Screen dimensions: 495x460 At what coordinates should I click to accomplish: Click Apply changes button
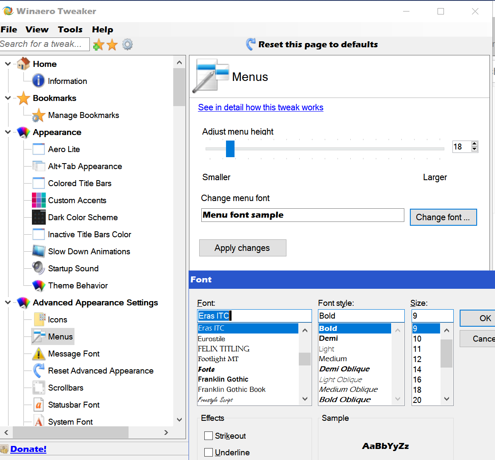pyautogui.click(x=243, y=248)
